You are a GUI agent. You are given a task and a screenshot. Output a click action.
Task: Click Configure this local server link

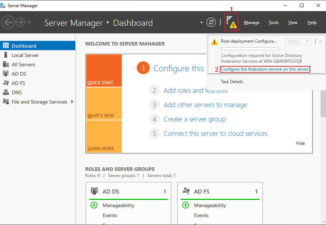pyautogui.click(x=179, y=68)
